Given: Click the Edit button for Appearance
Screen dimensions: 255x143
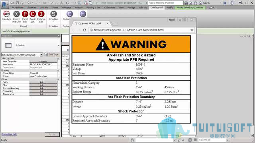Looking at the screenshot, I should pos(43,94).
